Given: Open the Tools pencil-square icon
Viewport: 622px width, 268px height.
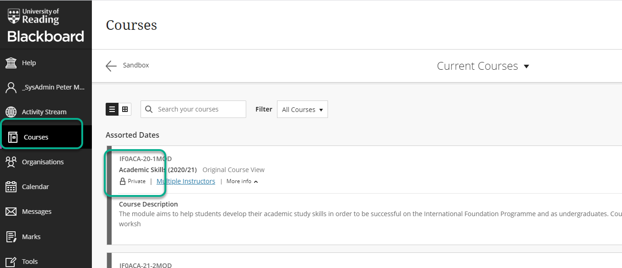Looking at the screenshot, I should point(11,262).
